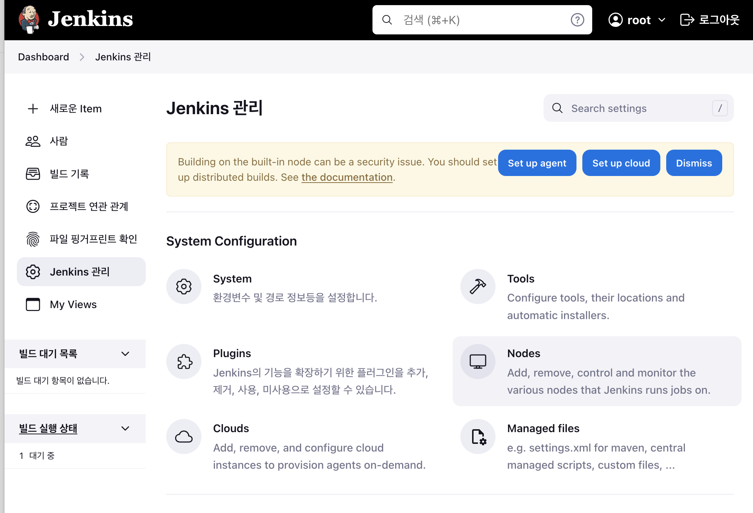Open Plugins puzzle piece icon
The image size is (753, 513).
[x=184, y=362]
